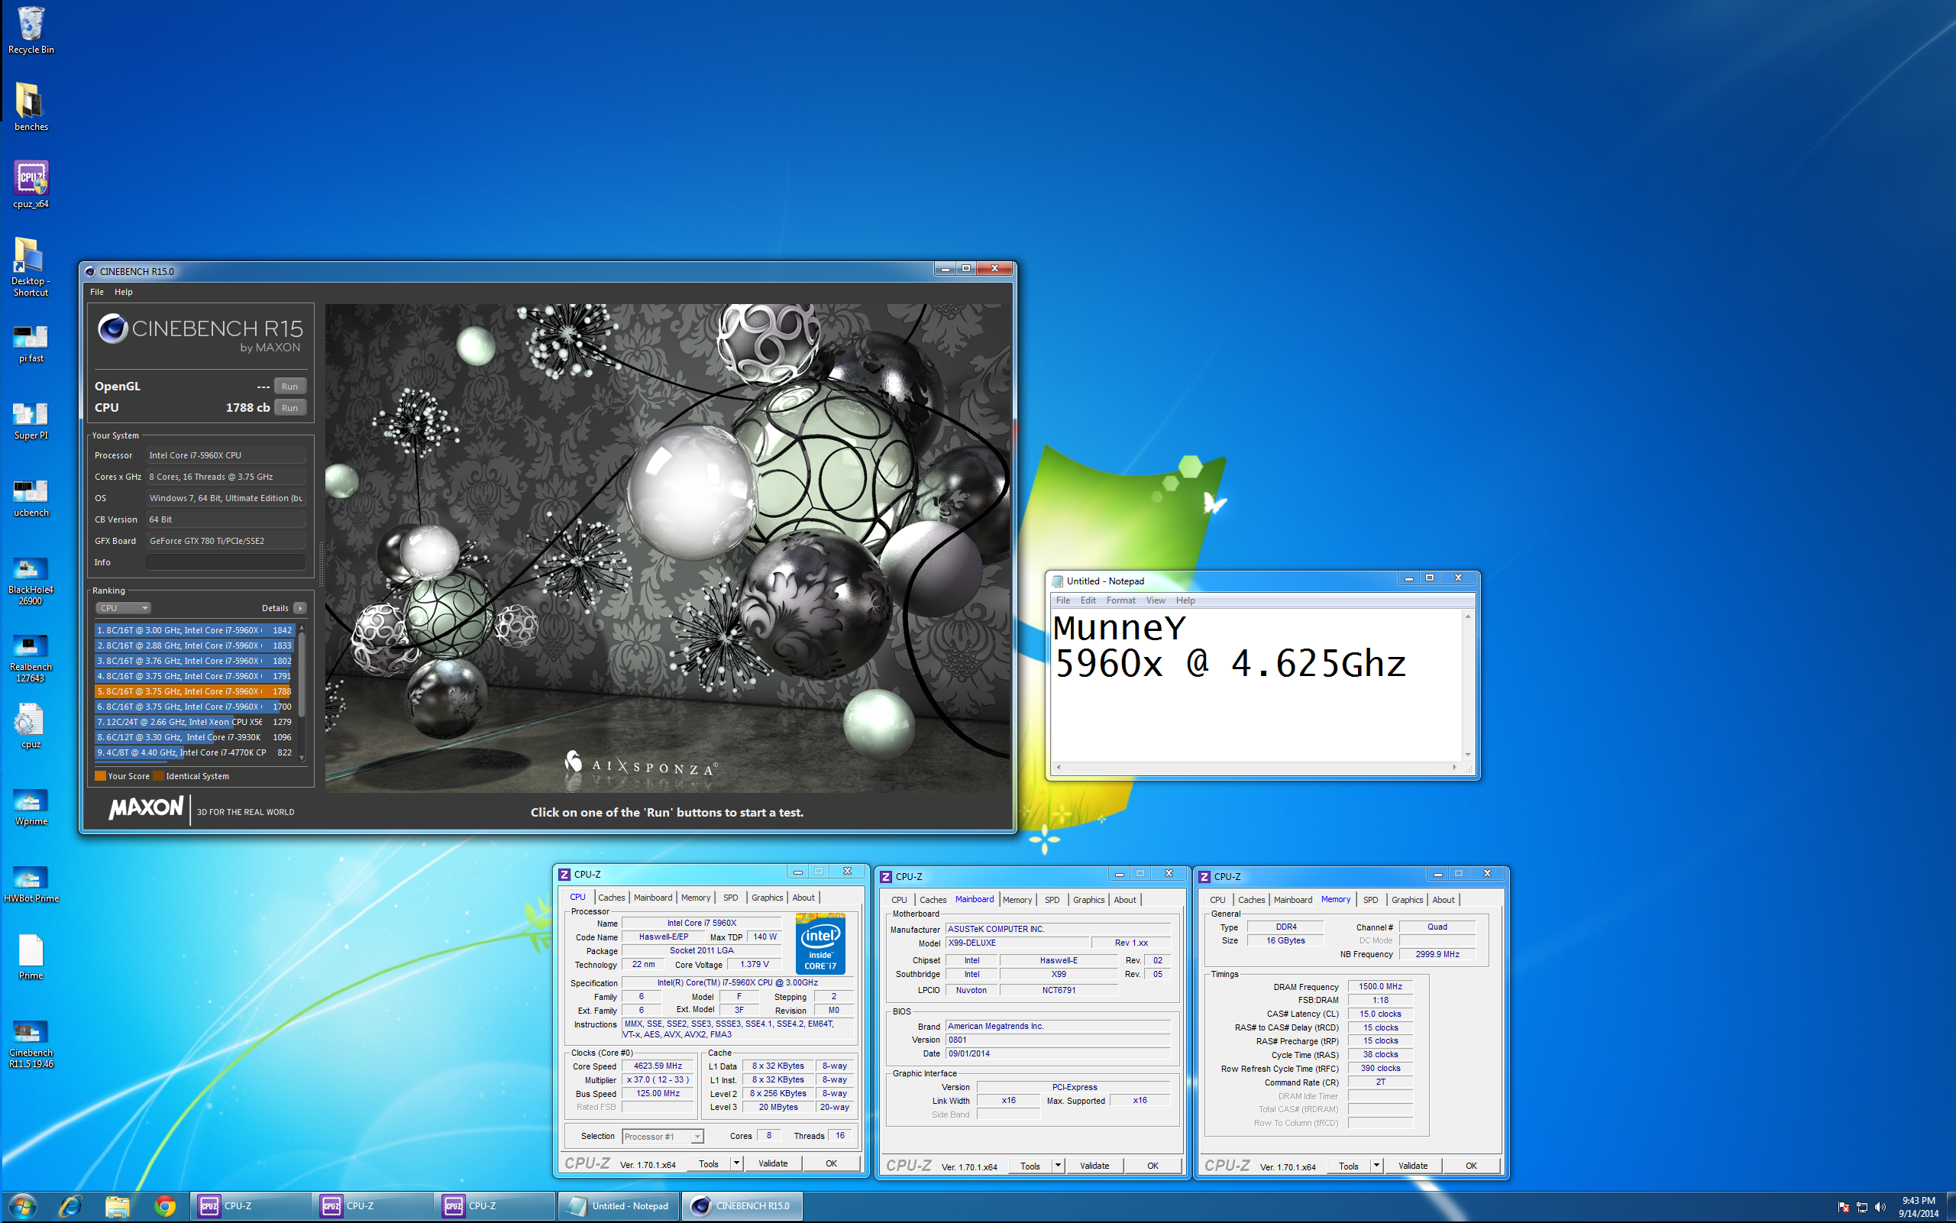Viewport: 1956px width, 1223px height.
Task: Select the ucbench desktop icon
Action: coord(31,497)
